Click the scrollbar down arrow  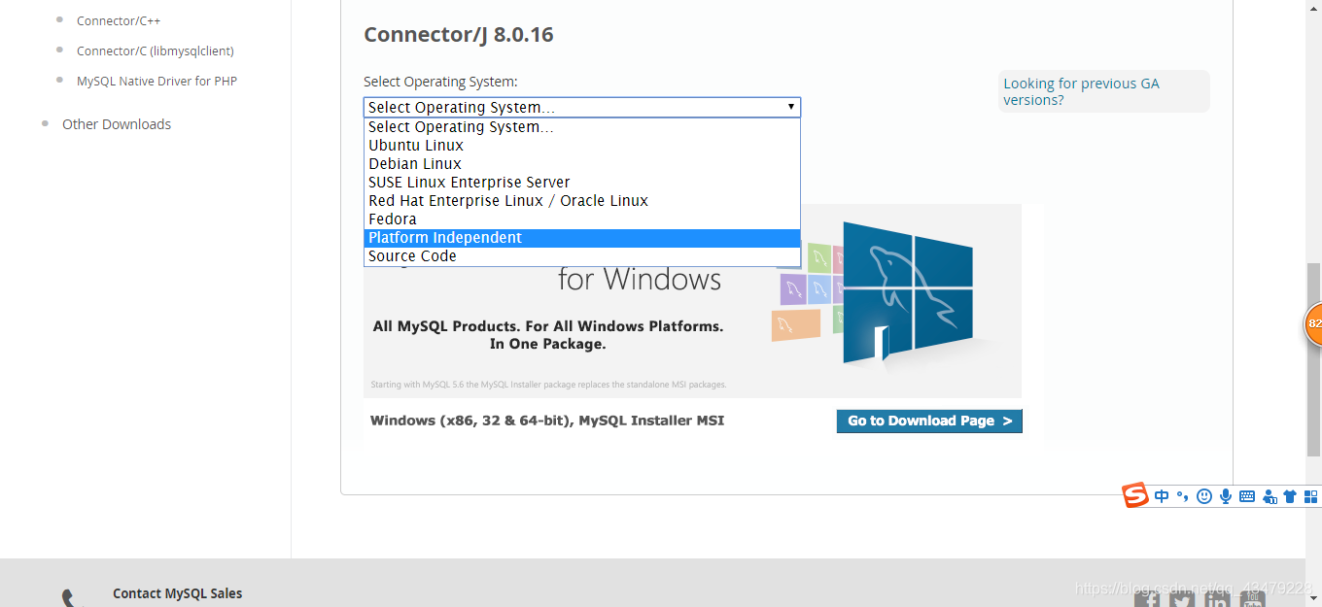click(x=1313, y=600)
